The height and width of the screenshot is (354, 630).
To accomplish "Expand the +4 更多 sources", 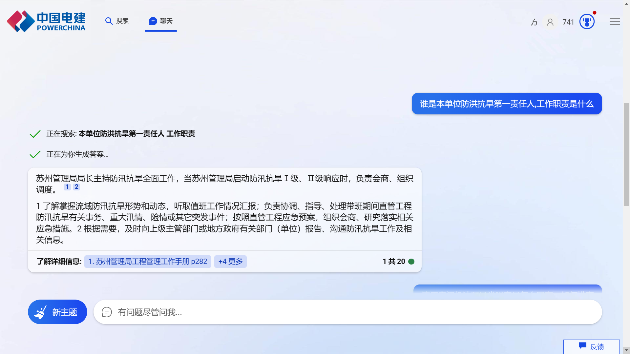I will [x=230, y=262].
